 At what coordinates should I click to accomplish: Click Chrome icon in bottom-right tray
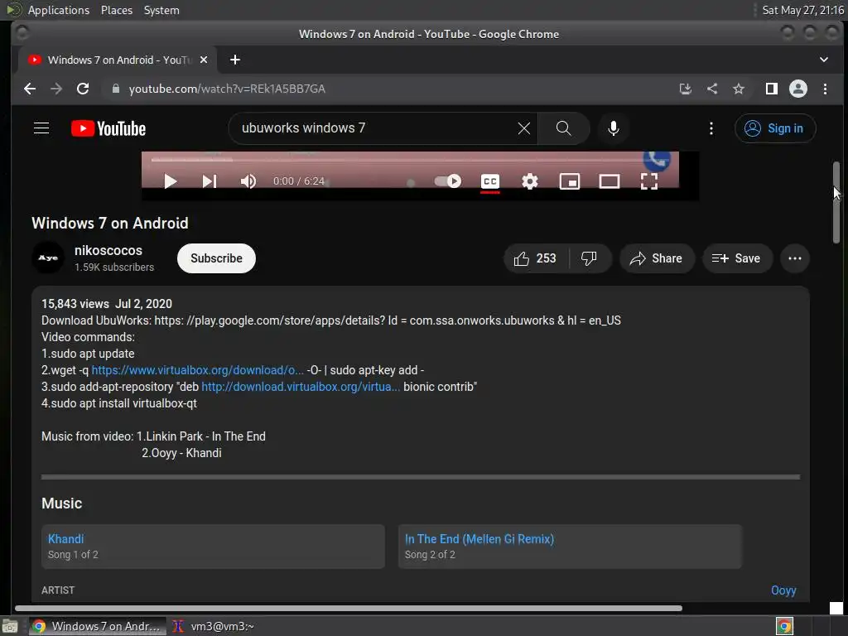[784, 626]
